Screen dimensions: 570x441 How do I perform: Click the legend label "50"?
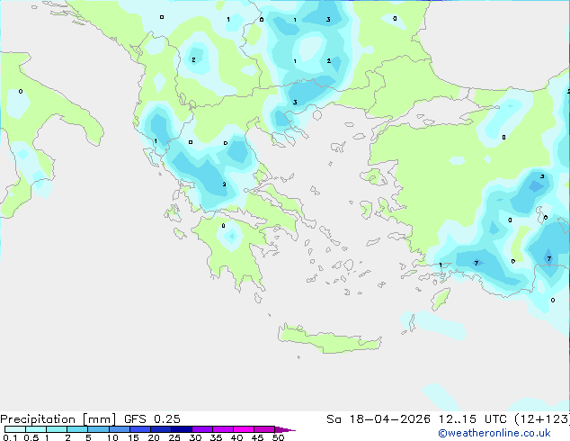(278, 437)
